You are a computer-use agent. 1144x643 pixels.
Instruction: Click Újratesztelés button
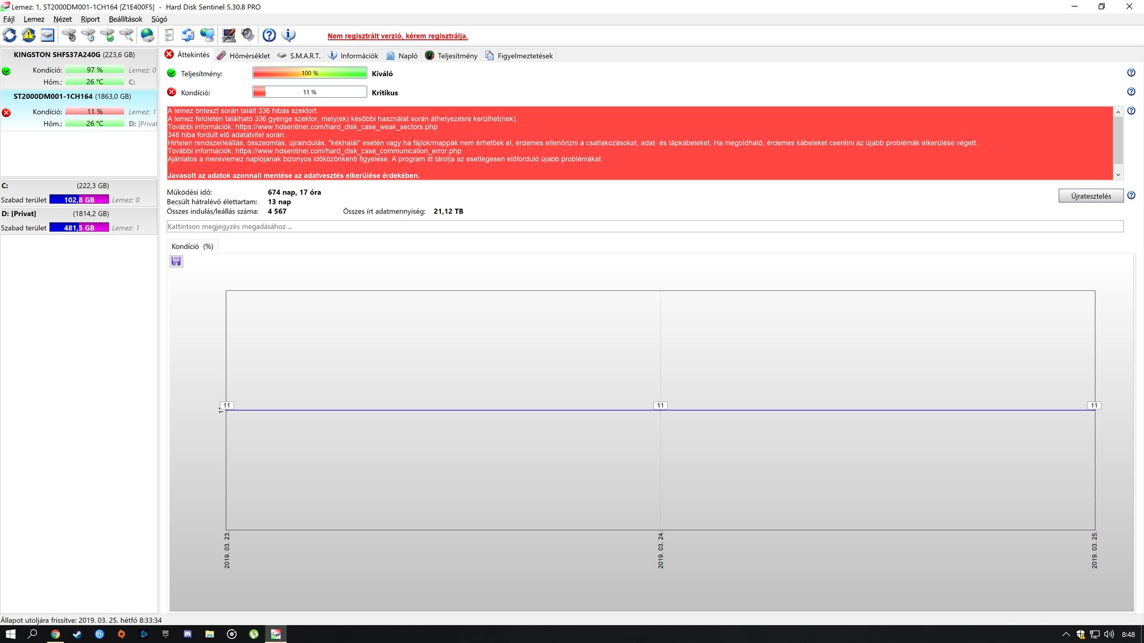(1090, 196)
